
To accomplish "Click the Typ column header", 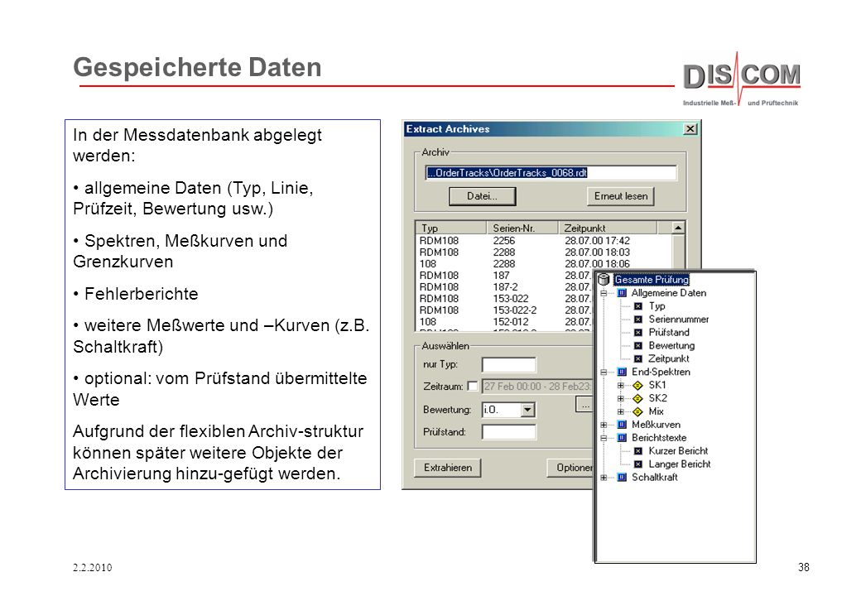I will [451, 228].
